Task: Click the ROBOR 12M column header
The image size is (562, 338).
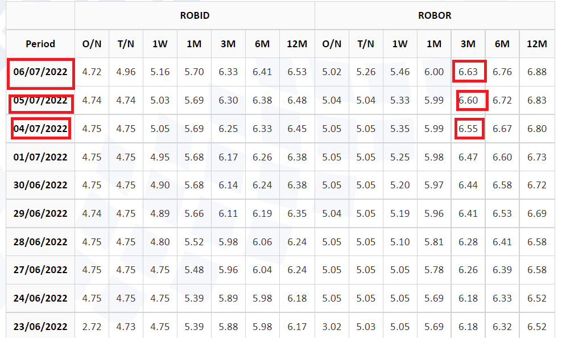Action: click(536, 44)
